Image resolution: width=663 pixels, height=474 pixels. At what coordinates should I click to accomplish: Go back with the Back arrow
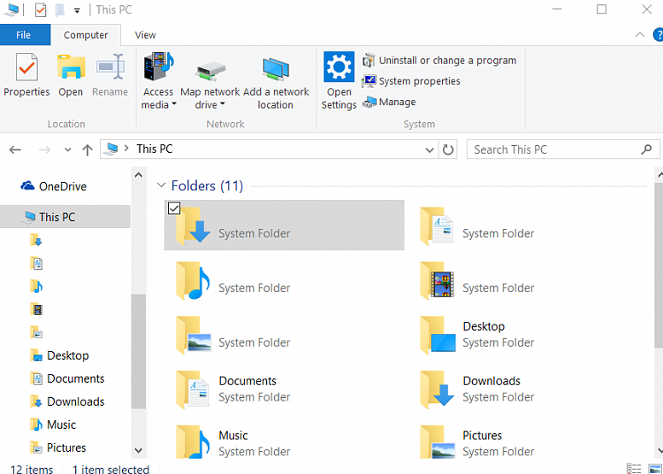pos(15,149)
